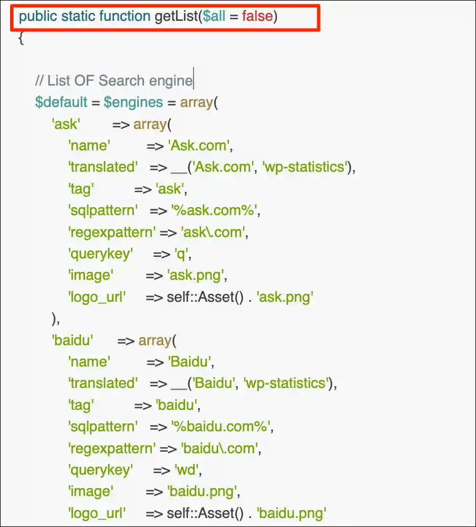Click the 'ask.png' image value
The image size is (476, 527).
click(196, 275)
